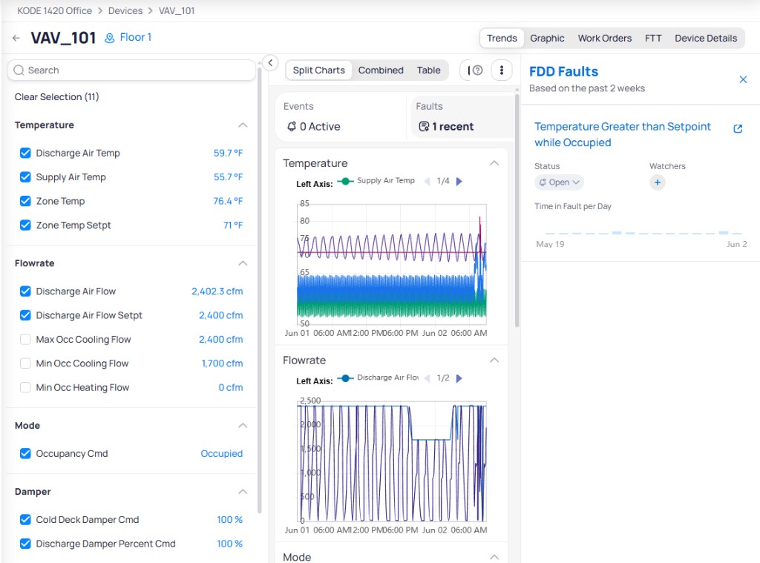Open the Work Orders tab
This screenshot has height=563, width=760.
pos(604,39)
